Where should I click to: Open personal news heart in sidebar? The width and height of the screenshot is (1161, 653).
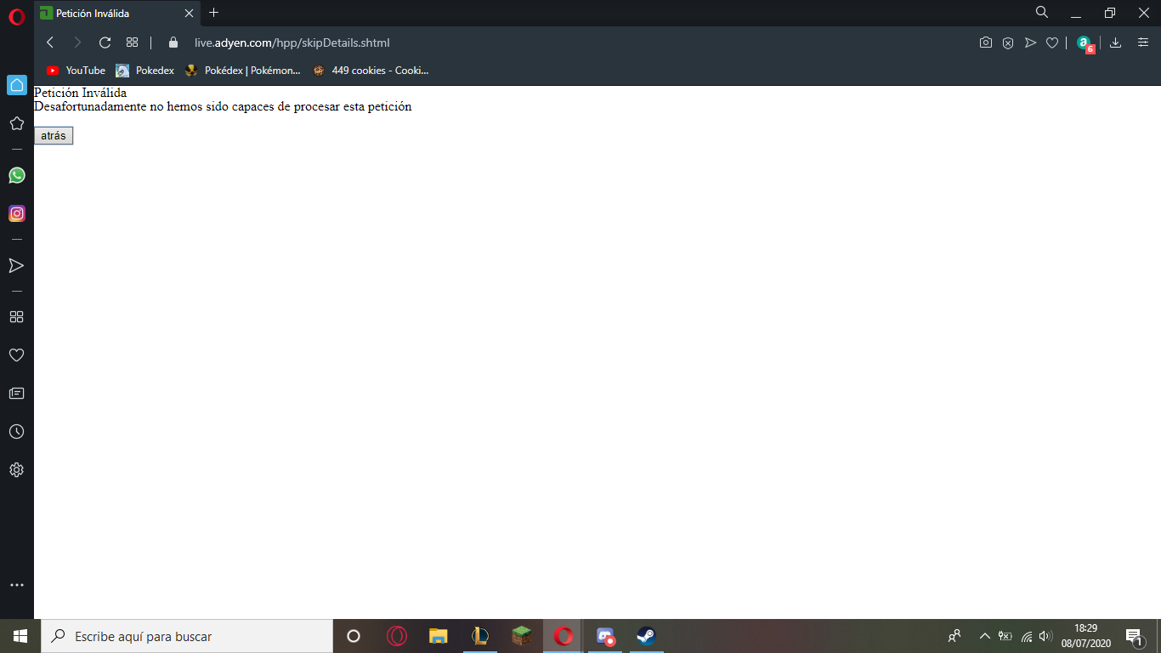[16, 355]
